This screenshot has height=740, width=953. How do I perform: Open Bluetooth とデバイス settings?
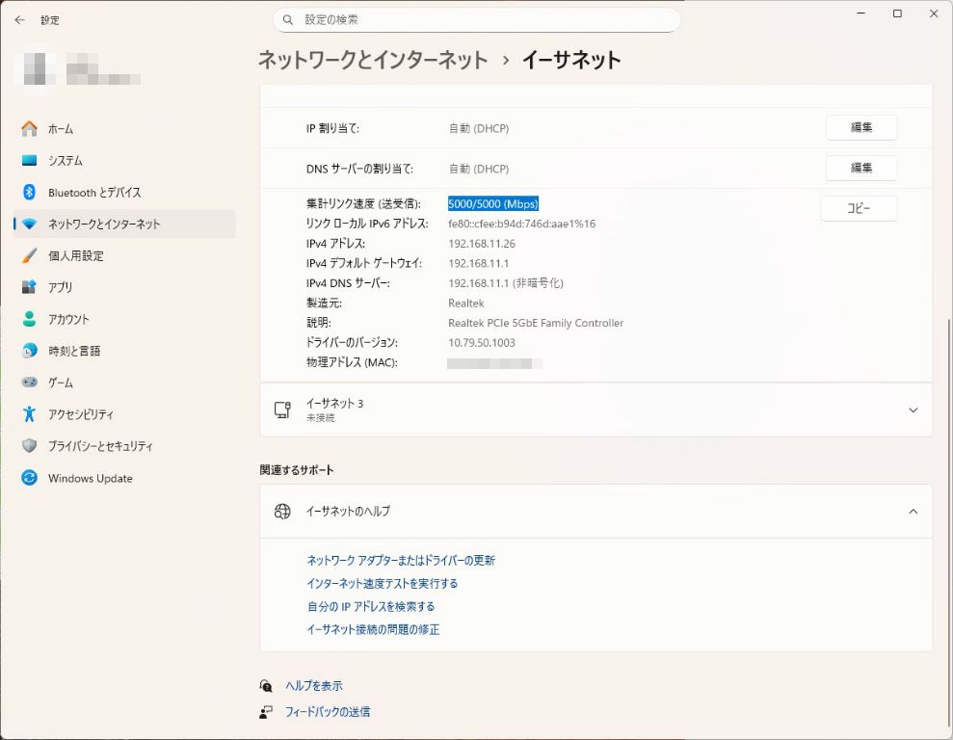pyautogui.click(x=124, y=192)
